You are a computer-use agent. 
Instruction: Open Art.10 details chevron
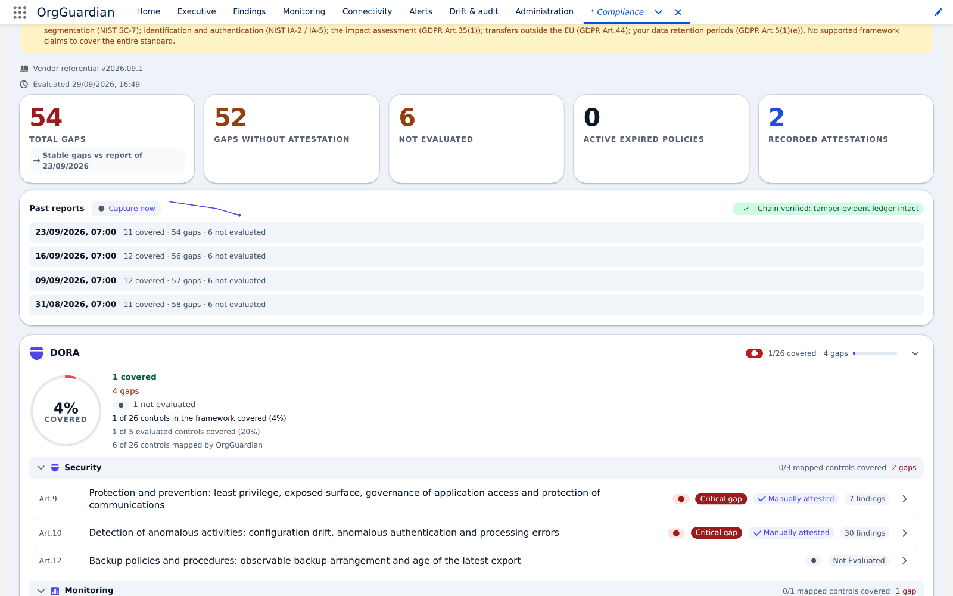click(905, 533)
